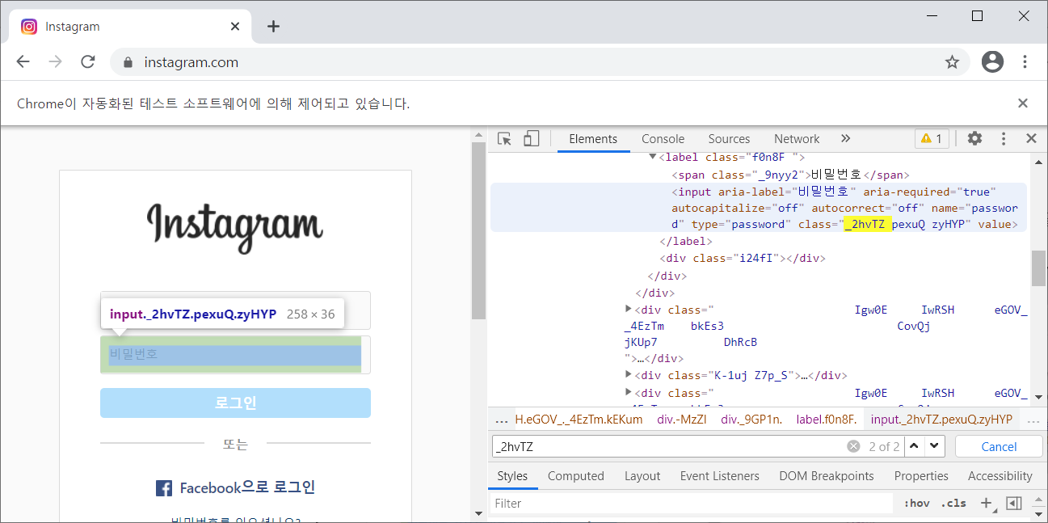Go to previous search result

coord(914,446)
